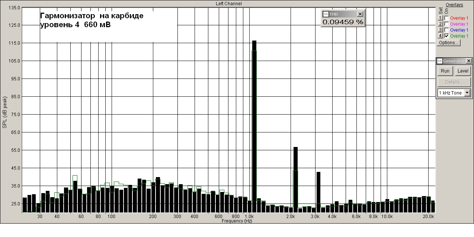
Task: Click the THD window title icon
Action: tap(326, 14)
